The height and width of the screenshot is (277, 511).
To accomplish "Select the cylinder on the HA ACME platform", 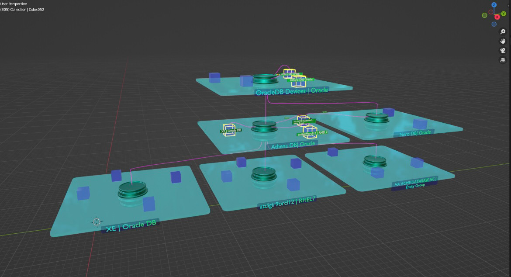I will [375, 161].
